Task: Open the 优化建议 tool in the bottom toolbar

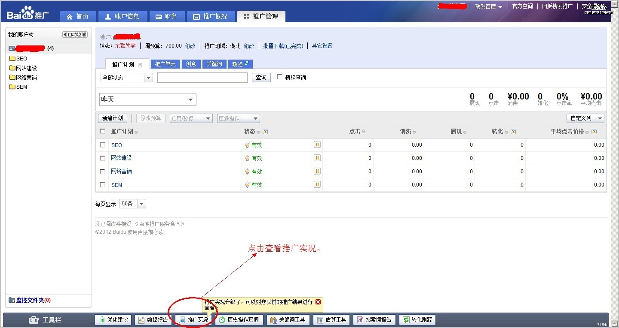Action: (x=113, y=319)
